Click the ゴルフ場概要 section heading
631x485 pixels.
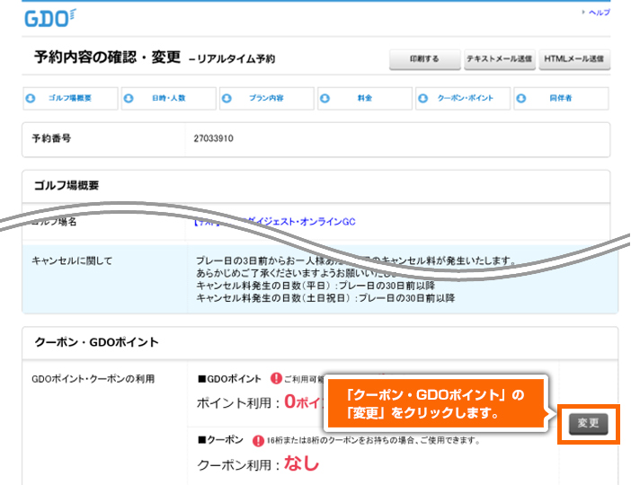coord(67,185)
